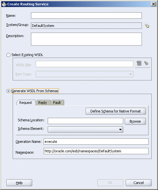Click into the Description text area
The image size is (158, 190).
pyautogui.click(x=87, y=39)
